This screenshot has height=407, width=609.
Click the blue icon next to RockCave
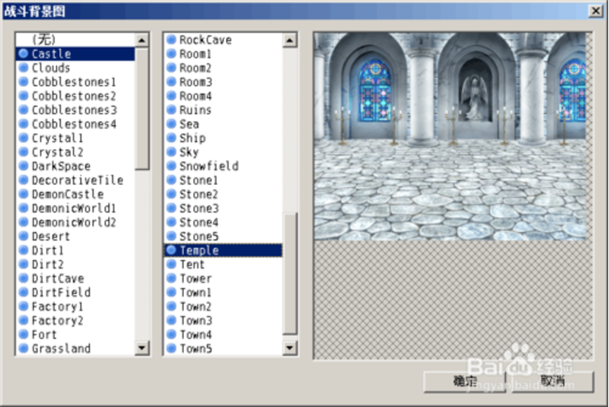(x=171, y=40)
